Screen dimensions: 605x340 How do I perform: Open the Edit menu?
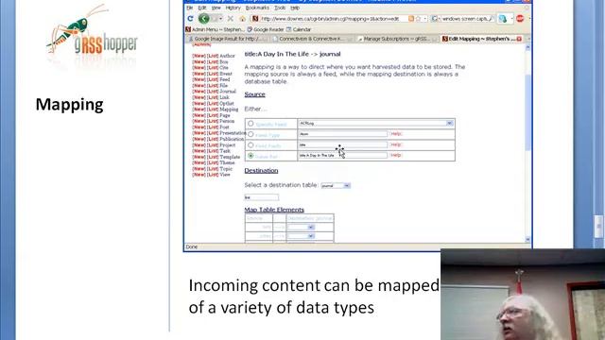tap(201, 8)
